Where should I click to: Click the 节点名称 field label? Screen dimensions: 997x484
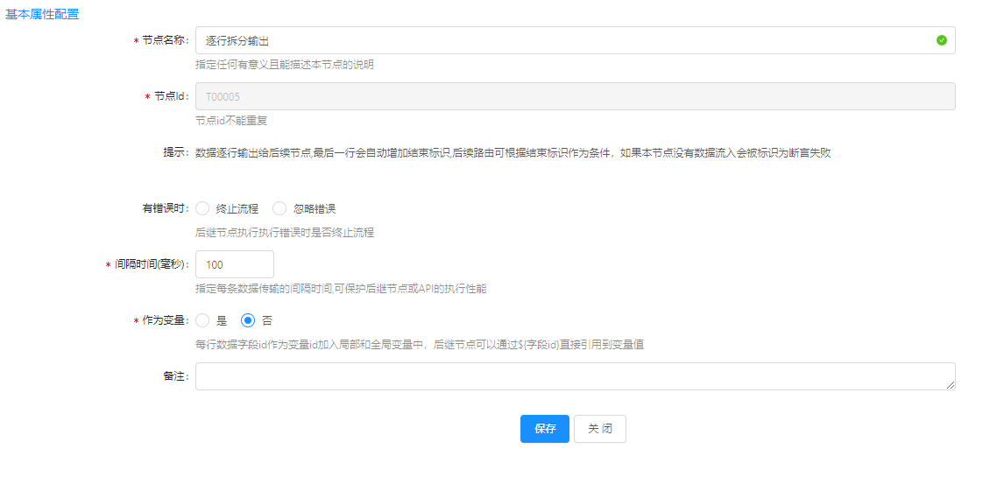[165, 40]
